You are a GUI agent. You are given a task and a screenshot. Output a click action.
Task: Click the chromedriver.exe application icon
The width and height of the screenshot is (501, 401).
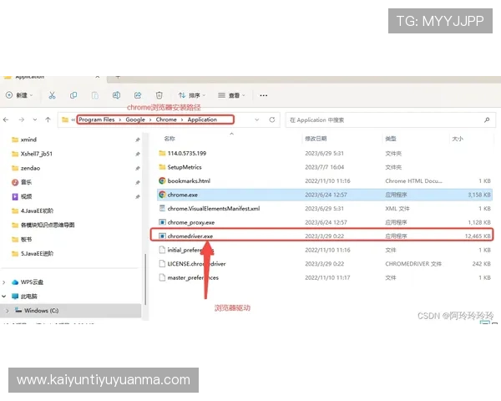click(x=162, y=236)
